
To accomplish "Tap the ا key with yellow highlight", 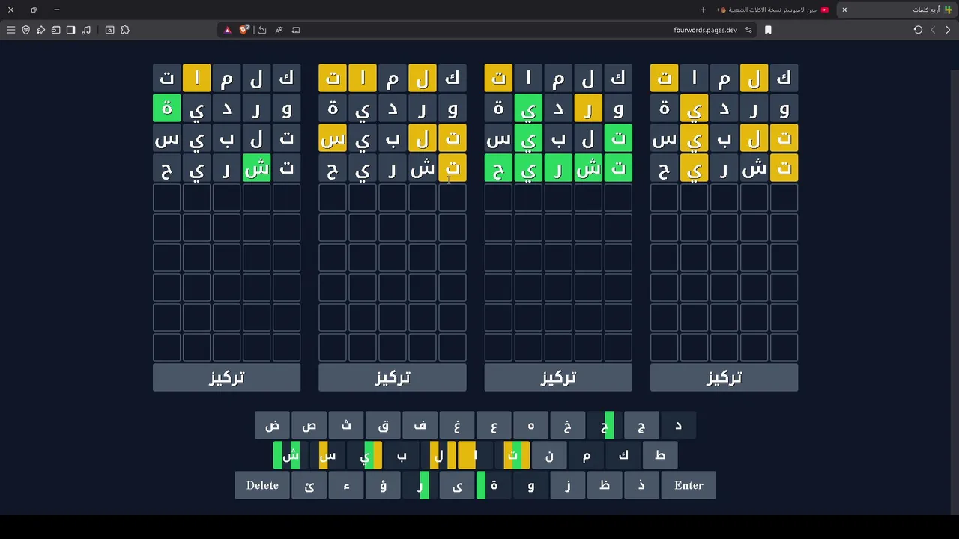I will point(475,455).
